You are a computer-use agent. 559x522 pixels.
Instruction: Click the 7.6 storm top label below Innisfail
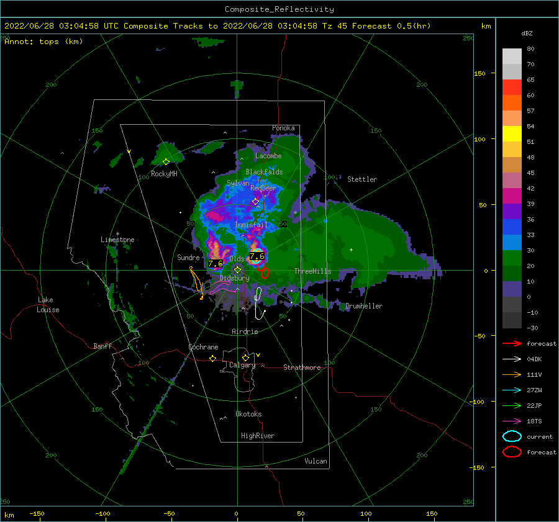[257, 256]
